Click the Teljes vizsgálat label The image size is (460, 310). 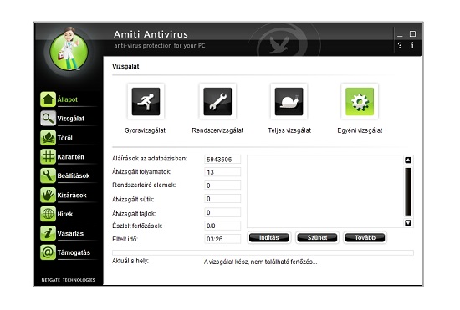289,130
